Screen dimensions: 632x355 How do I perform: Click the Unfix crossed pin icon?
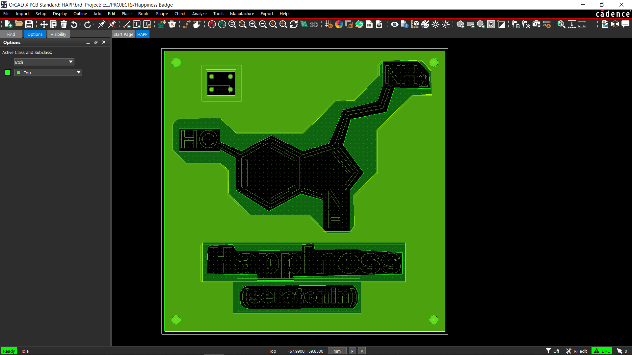click(x=112, y=24)
